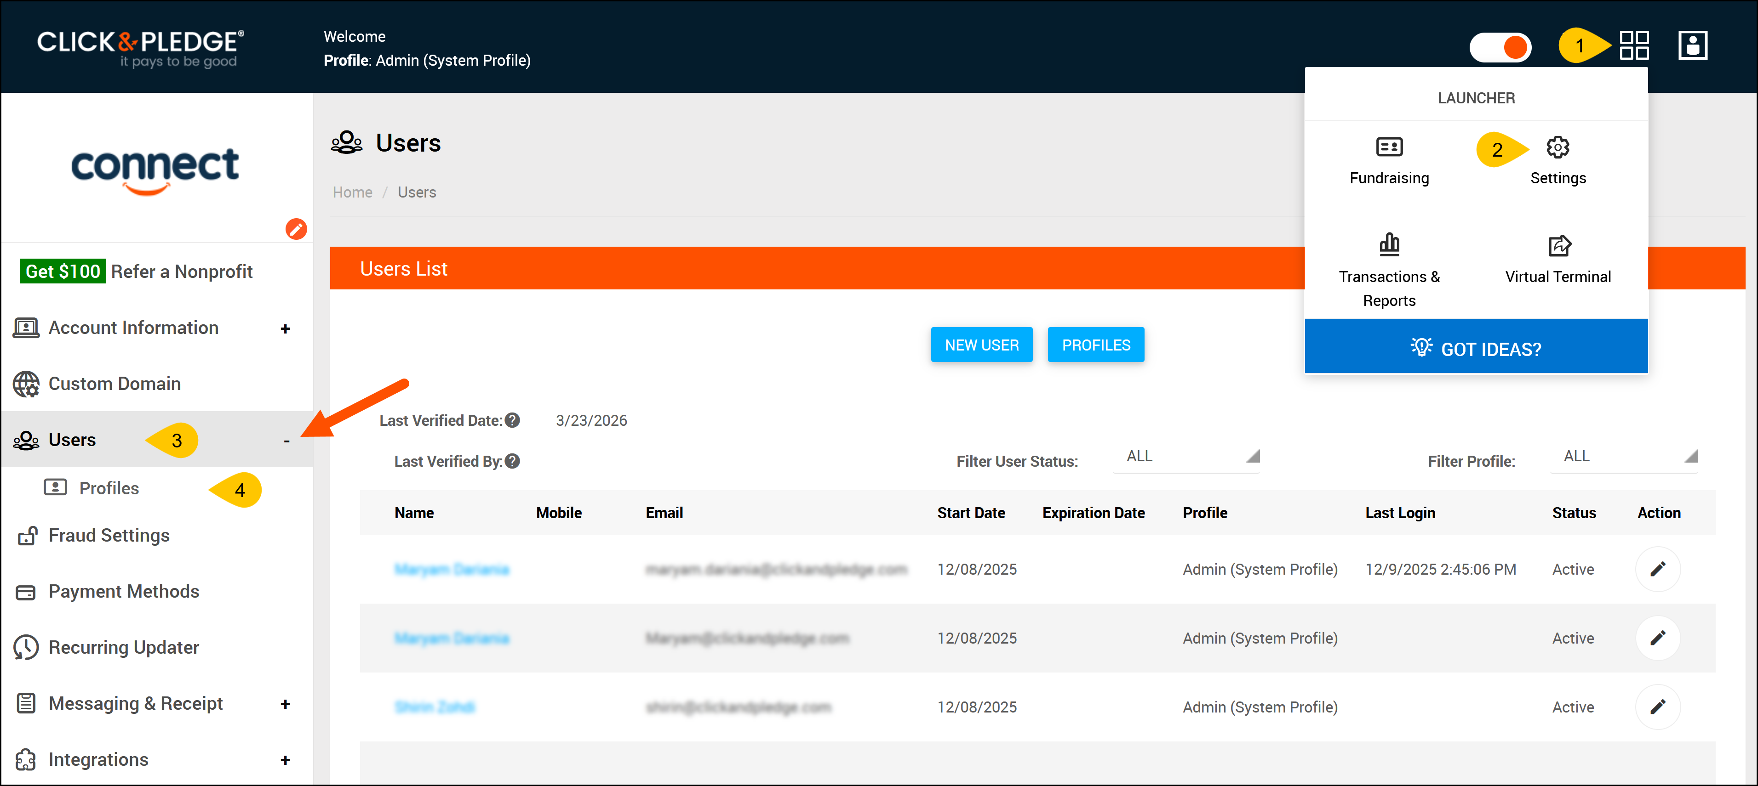Click the 12/9/2025 2:45:06 PM last login
Viewport: 1758px width, 786px height.
click(1440, 570)
